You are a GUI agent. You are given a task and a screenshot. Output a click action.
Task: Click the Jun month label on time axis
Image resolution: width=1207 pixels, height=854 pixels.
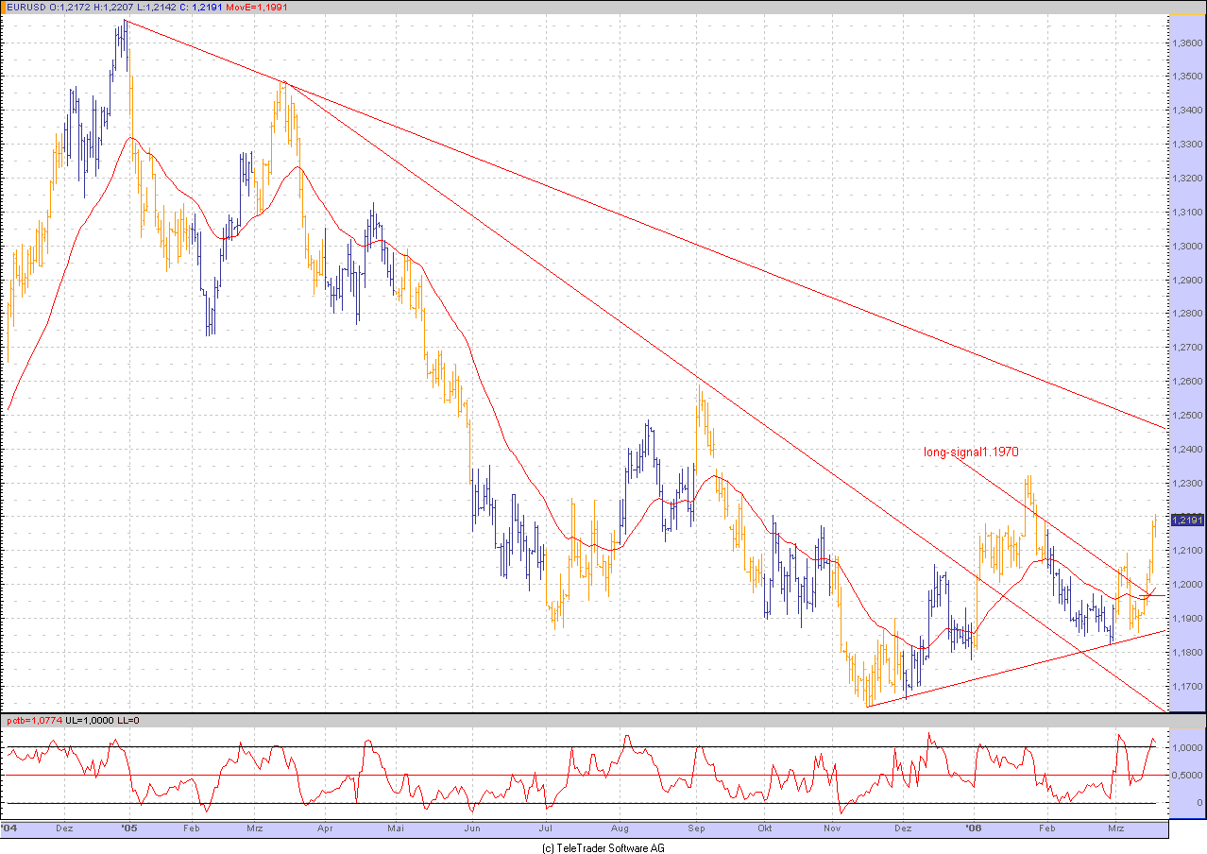[473, 828]
